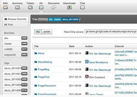The image size is (137, 97).
Task: Click the Allura folder icon
Action: pos(36,53)
